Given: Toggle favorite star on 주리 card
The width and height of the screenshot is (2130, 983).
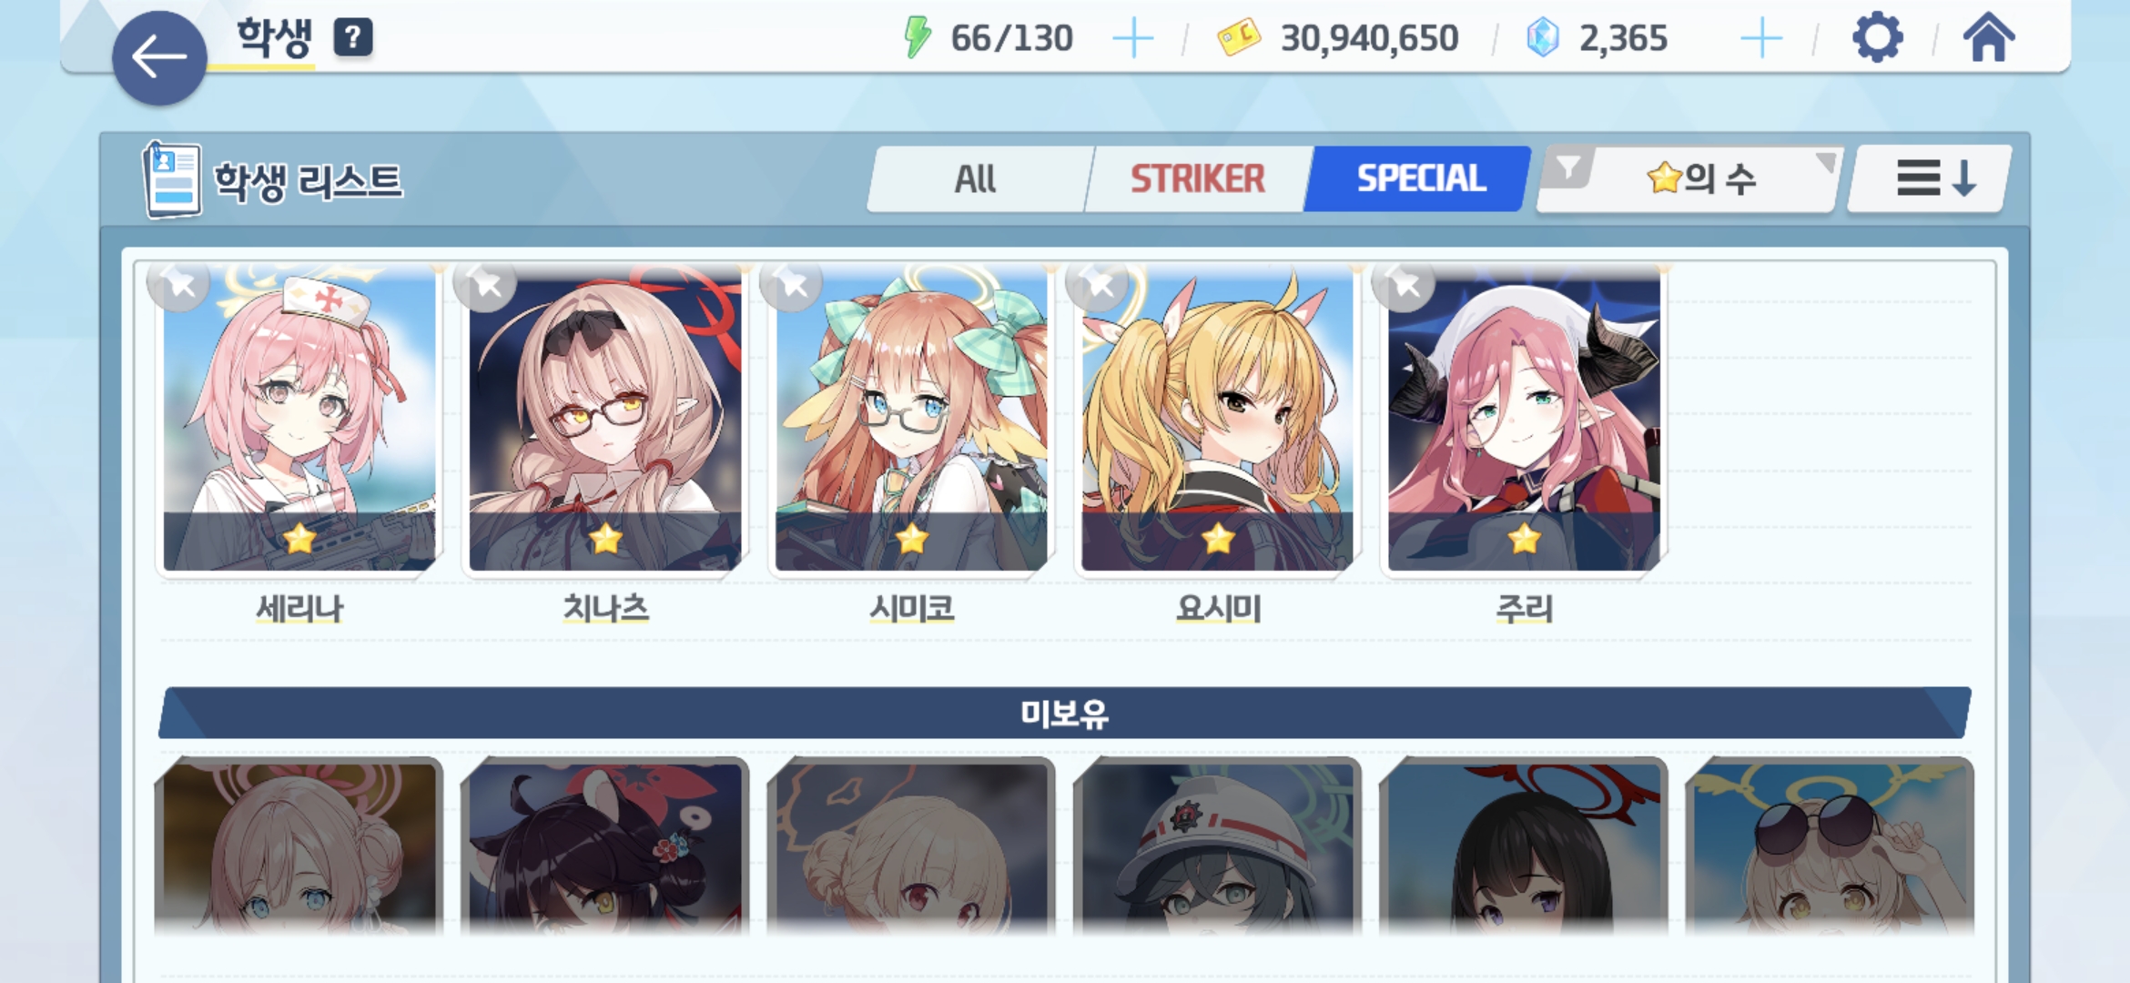Looking at the screenshot, I should pos(1405,285).
